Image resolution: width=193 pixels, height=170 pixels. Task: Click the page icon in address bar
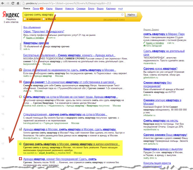23,3
